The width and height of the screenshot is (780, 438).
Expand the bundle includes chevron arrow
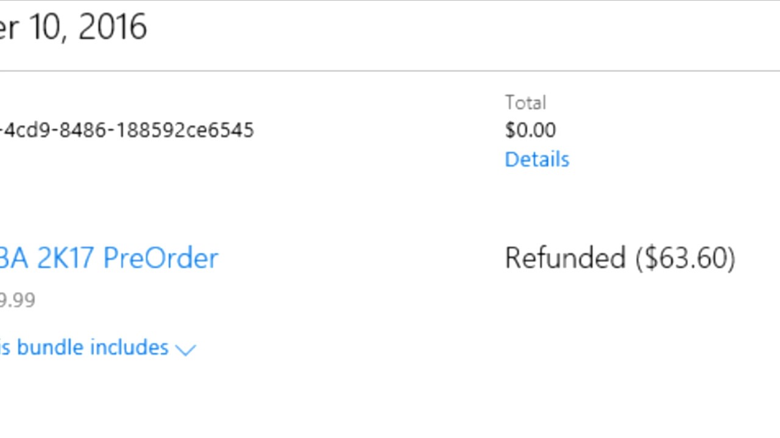tap(185, 349)
